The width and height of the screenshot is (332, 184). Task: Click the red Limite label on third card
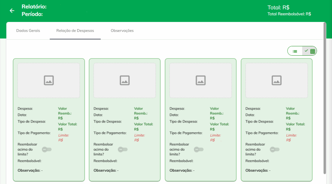click(215, 135)
